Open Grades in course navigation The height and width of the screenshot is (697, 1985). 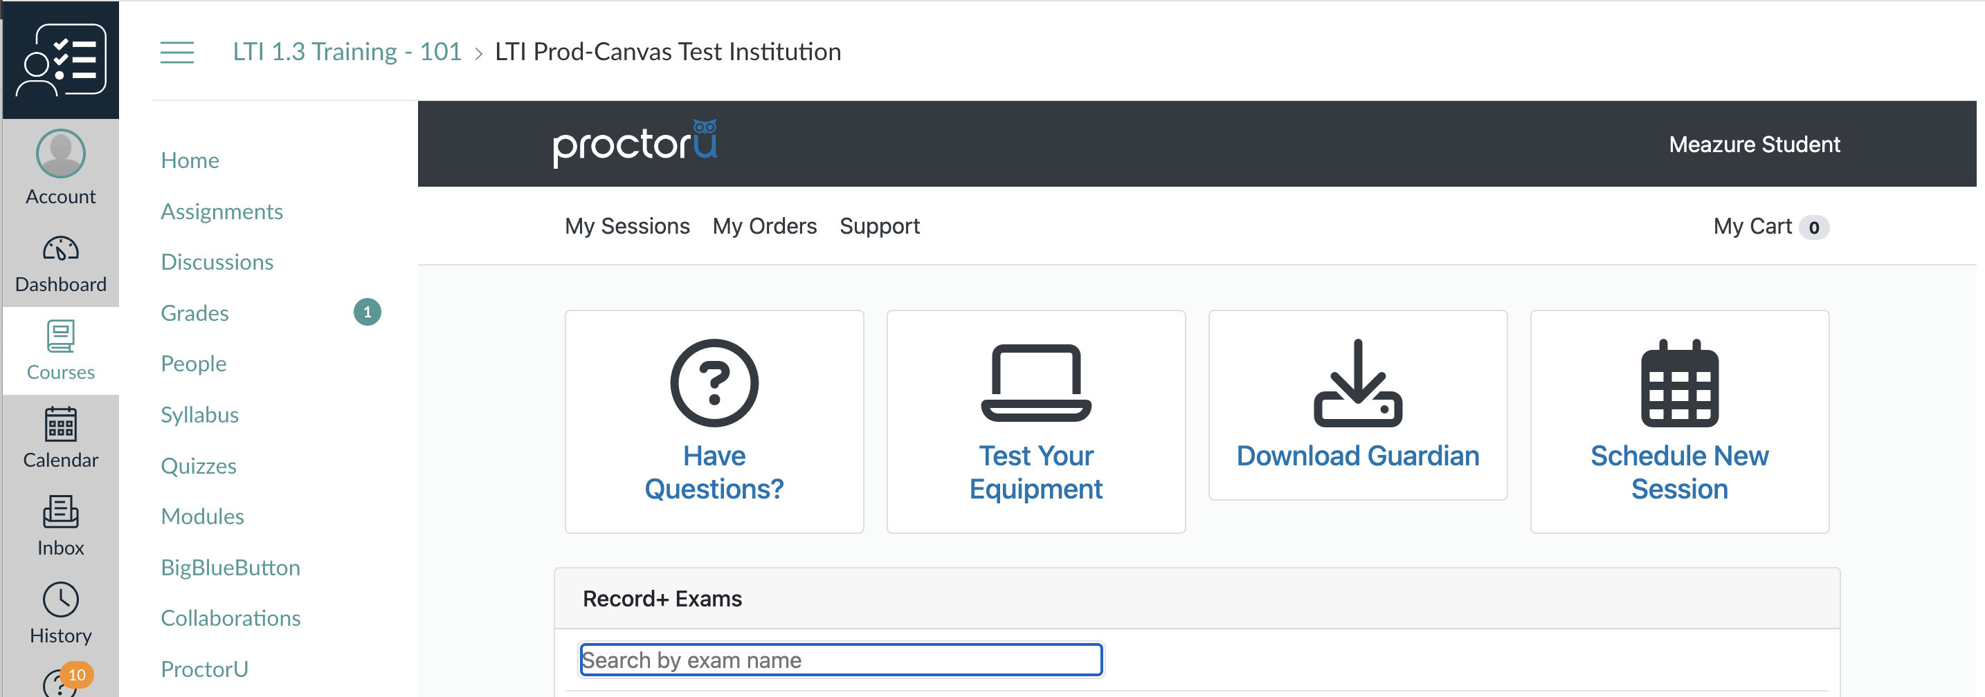[195, 313]
